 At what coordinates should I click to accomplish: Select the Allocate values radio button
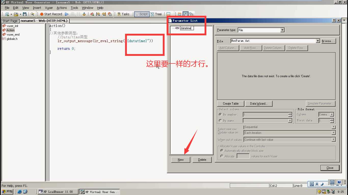(x=222, y=156)
